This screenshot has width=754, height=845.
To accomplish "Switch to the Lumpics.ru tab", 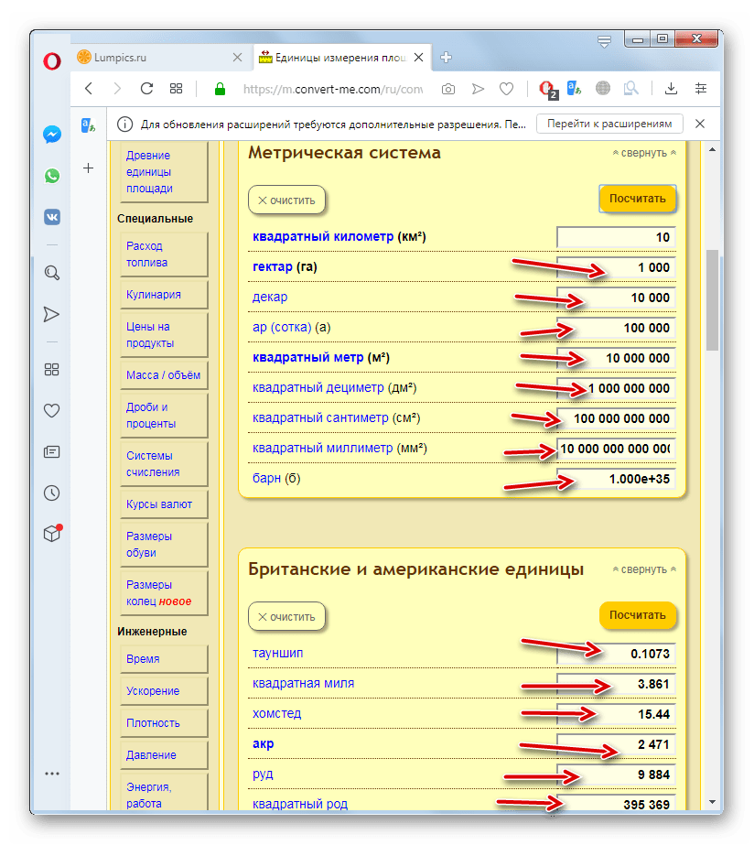I will [x=156, y=57].
